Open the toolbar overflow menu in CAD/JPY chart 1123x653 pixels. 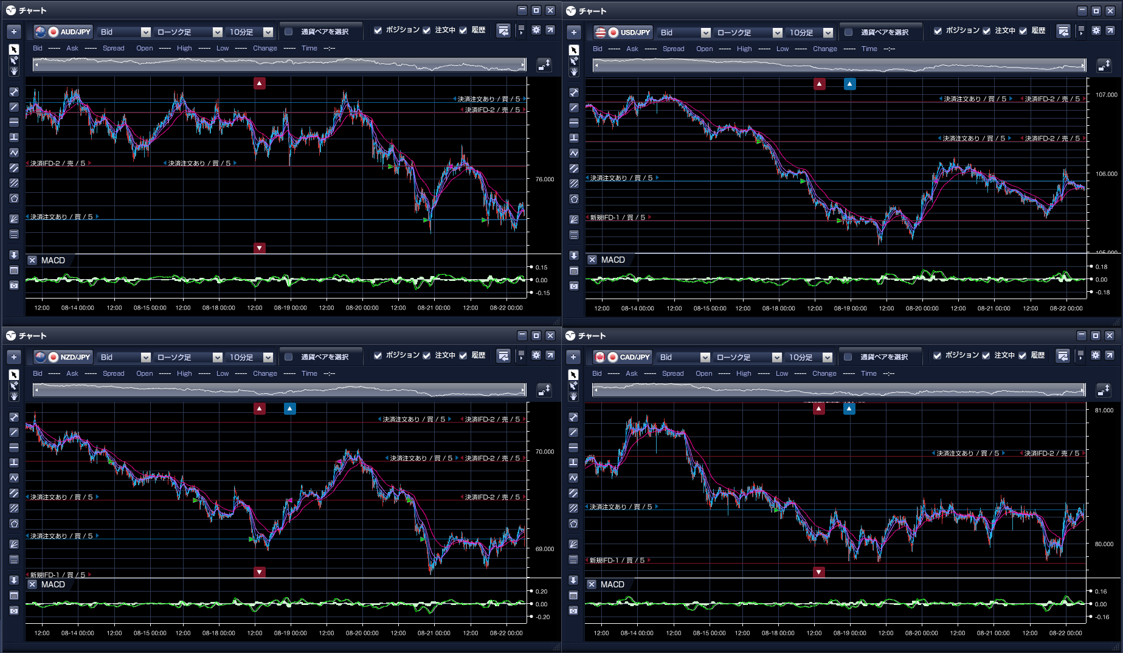point(1080,355)
